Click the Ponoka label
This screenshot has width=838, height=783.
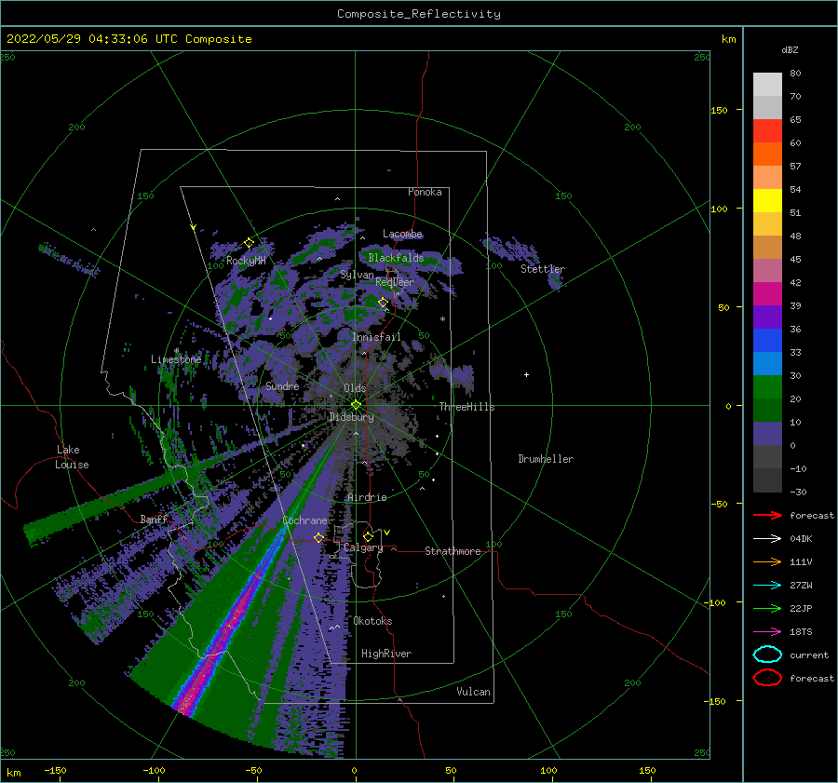tap(425, 192)
